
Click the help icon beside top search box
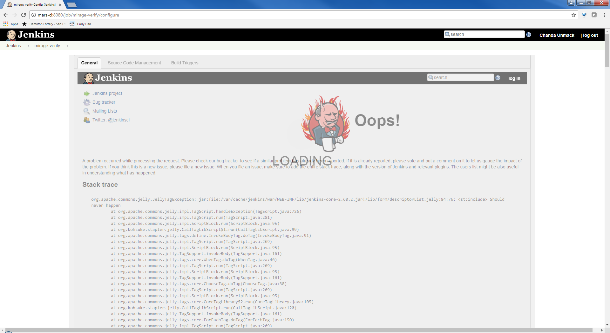point(529,35)
